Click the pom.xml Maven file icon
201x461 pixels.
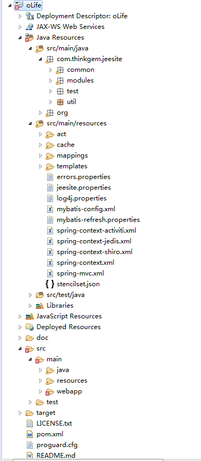[x=29, y=434]
